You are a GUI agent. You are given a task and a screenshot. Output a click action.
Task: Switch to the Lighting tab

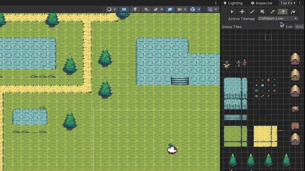pos(233,3)
